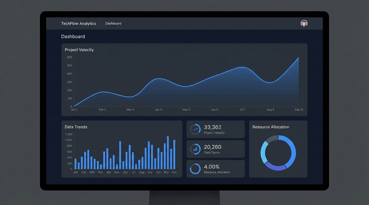Click the Sep 19 x-axis label

pos(299,110)
